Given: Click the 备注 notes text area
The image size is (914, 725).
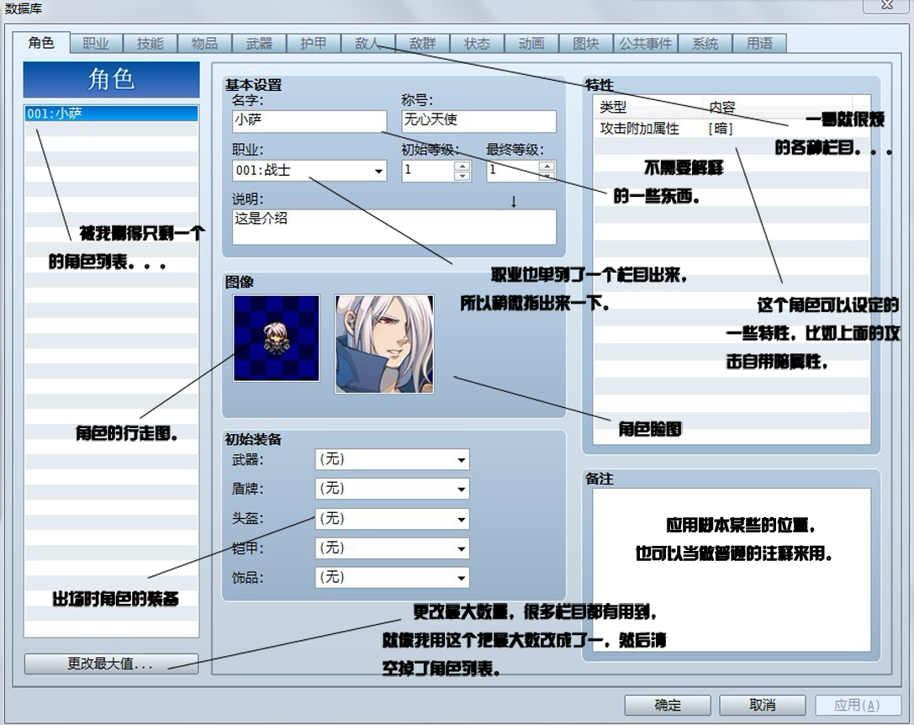Looking at the screenshot, I should 732,570.
